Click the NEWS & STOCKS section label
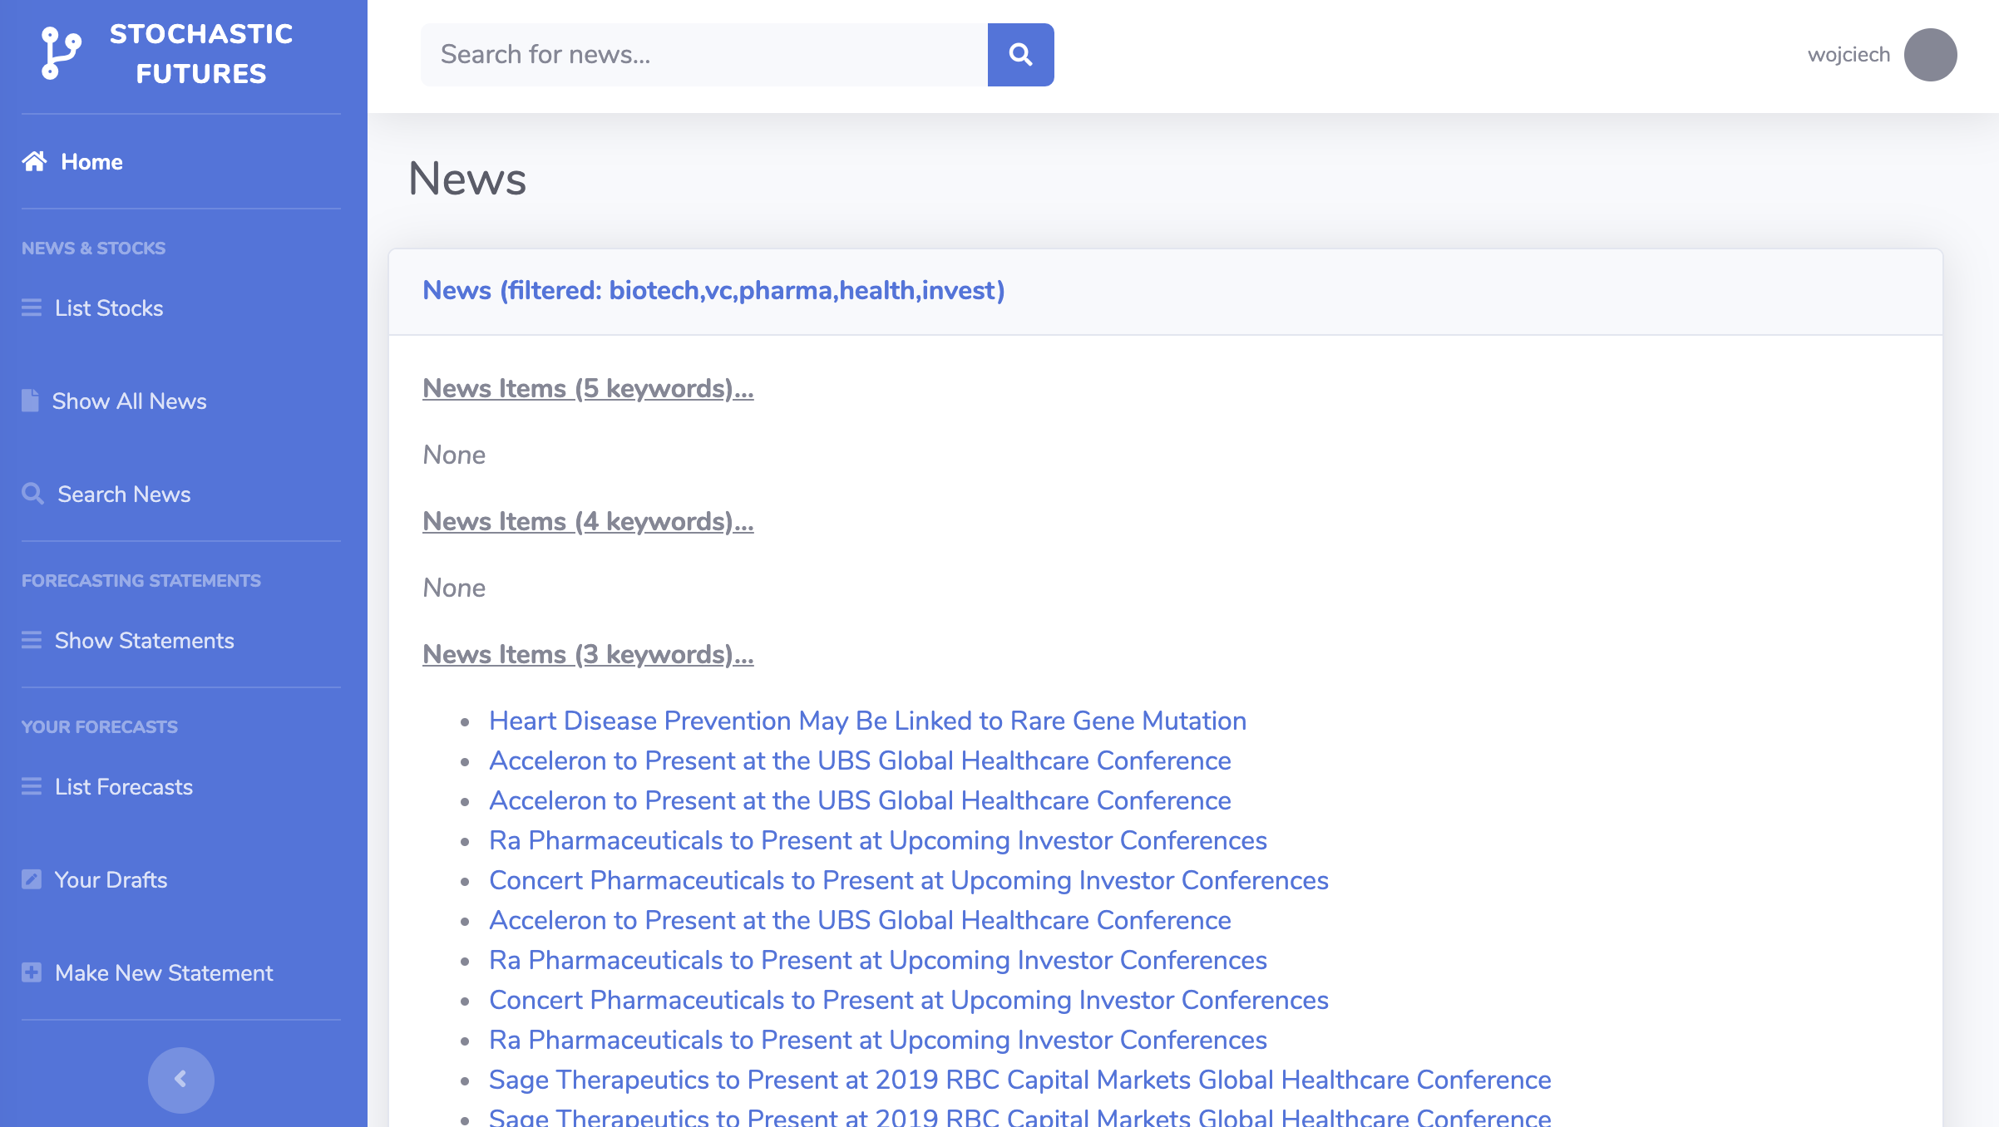 [x=93, y=248]
